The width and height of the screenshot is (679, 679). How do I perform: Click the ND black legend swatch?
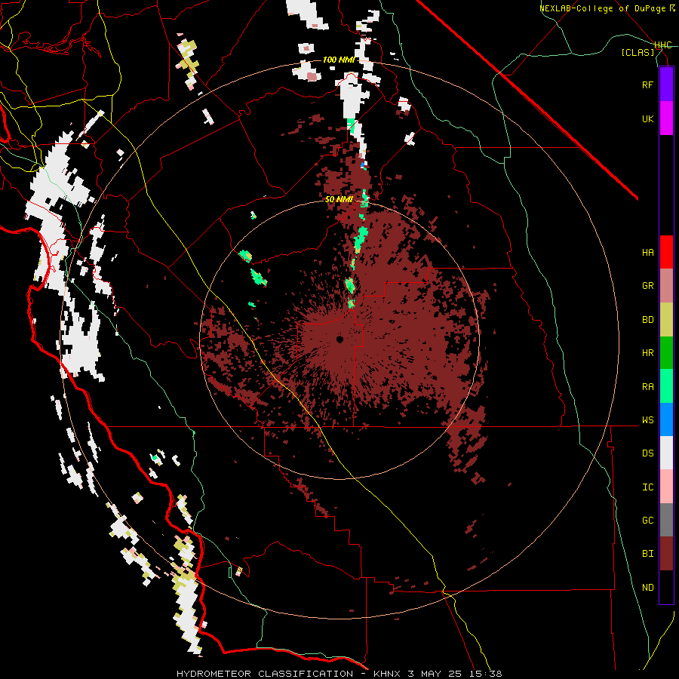[x=666, y=587]
